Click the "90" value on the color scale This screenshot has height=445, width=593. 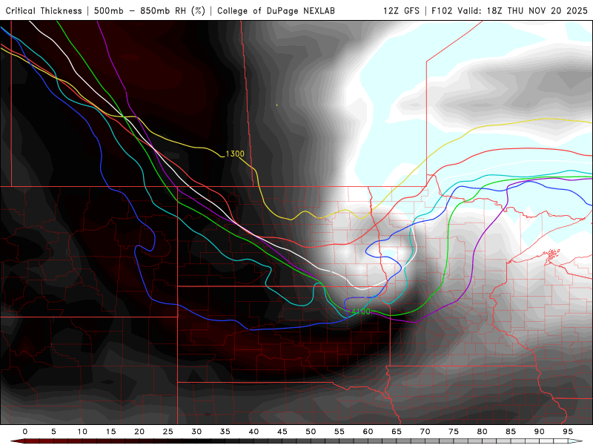(x=539, y=432)
